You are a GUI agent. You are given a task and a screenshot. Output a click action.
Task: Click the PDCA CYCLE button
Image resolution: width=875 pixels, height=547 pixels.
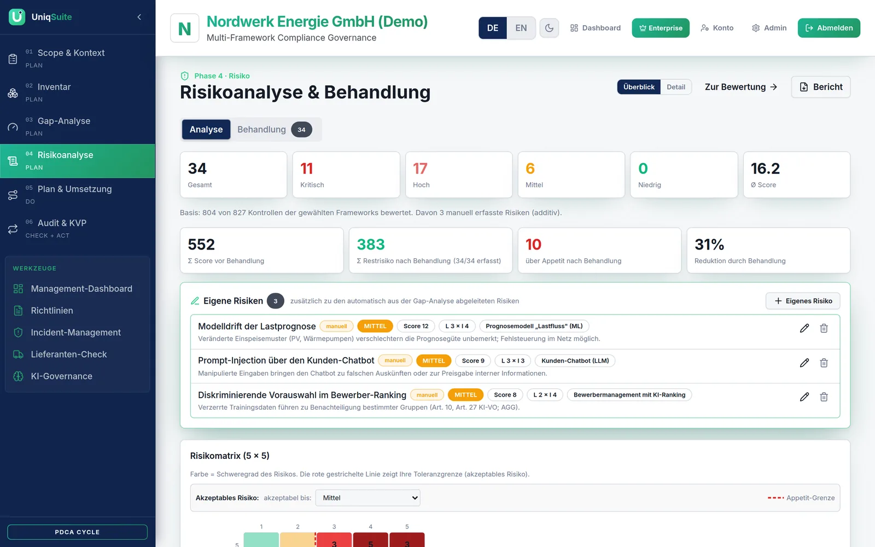click(77, 532)
